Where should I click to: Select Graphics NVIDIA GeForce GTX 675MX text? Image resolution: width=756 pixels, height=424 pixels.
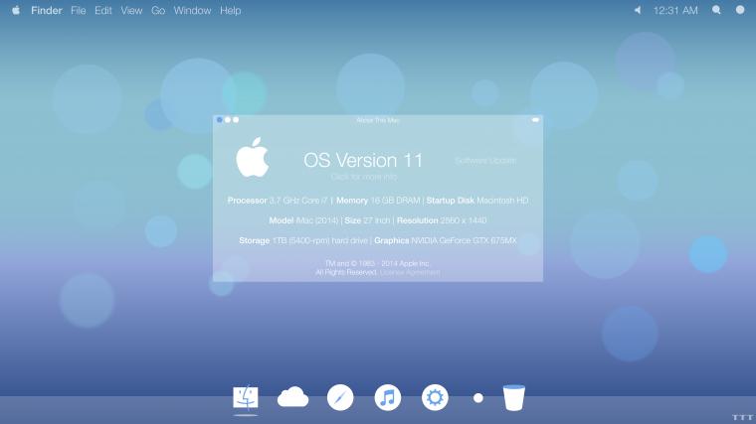coord(446,240)
